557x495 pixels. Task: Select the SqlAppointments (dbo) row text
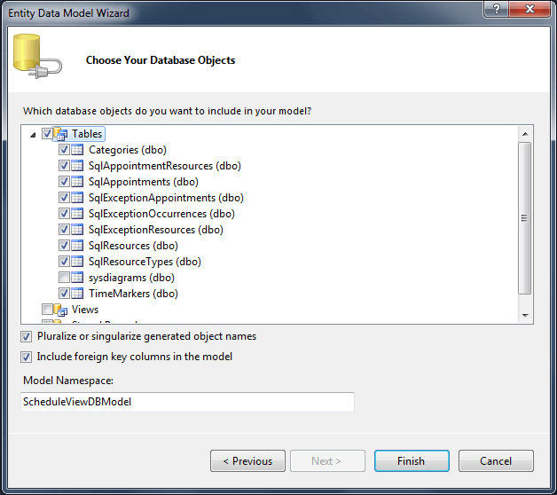(x=144, y=182)
